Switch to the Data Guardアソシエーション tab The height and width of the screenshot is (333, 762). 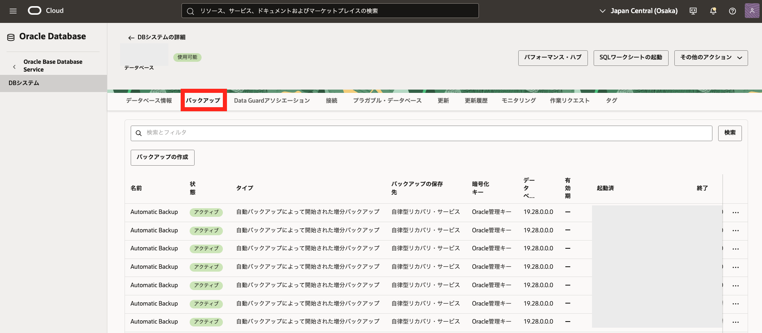pyautogui.click(x=272, y=101)
